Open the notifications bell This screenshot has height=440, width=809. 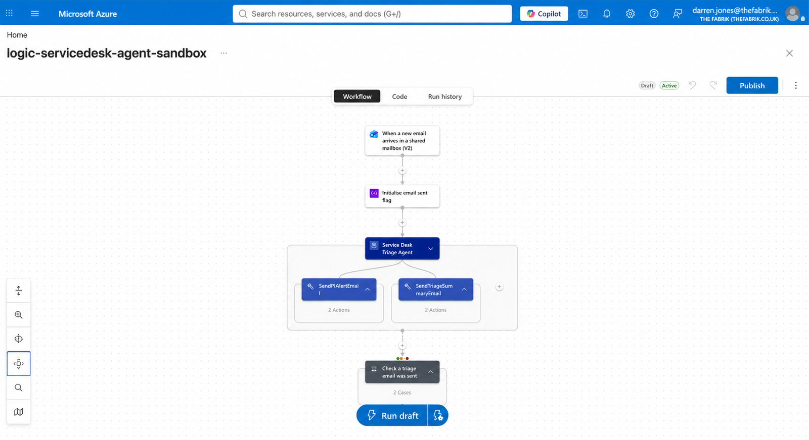tap(607, 14)
